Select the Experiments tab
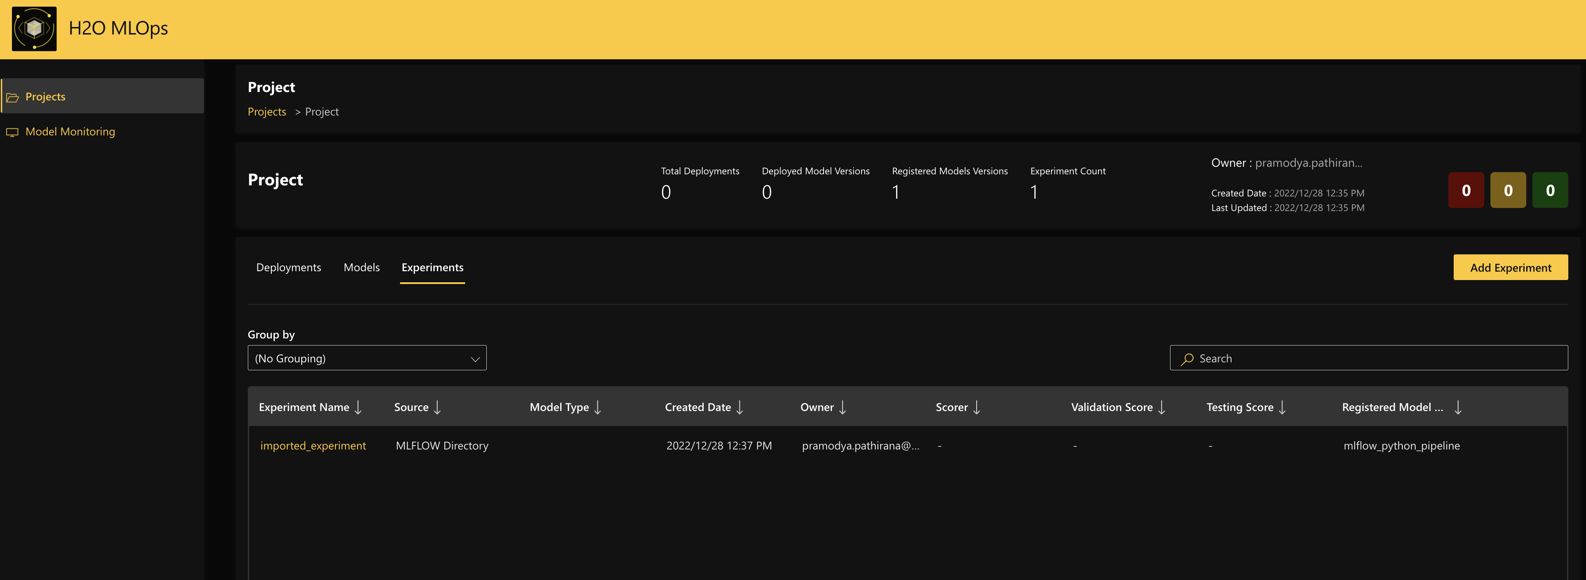The height and width of the screenshot is (580, 1586). click(x=432, y=267)
